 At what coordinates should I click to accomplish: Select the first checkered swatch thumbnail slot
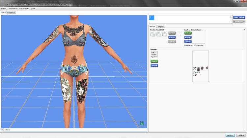click(153, 34)
